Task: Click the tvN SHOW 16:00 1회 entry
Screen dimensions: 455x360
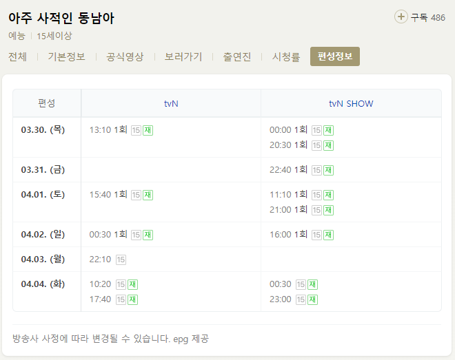Action: tap(301, 235)
